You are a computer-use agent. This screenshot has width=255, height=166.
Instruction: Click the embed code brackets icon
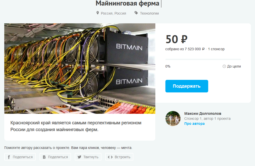coord(110,157)
